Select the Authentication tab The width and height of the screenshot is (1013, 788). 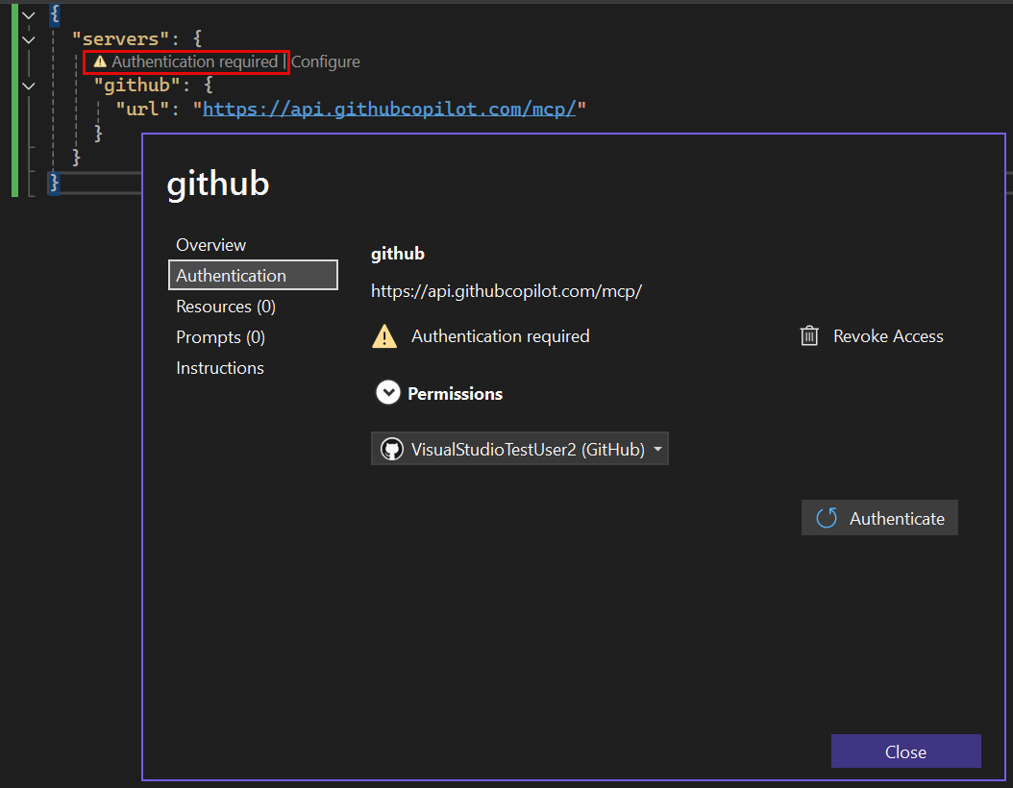[253, 275]
